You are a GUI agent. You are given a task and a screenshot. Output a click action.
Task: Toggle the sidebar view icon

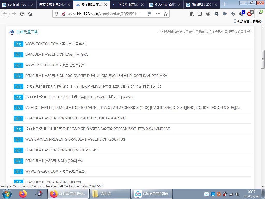point(200,14)
